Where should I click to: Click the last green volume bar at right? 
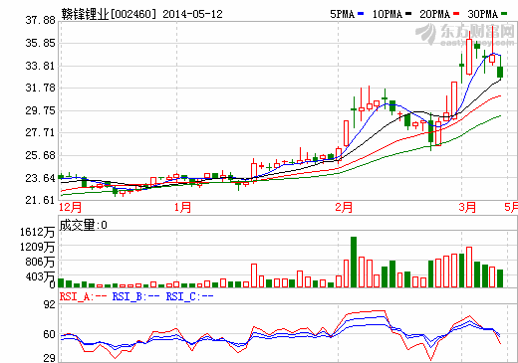(500, 278)
